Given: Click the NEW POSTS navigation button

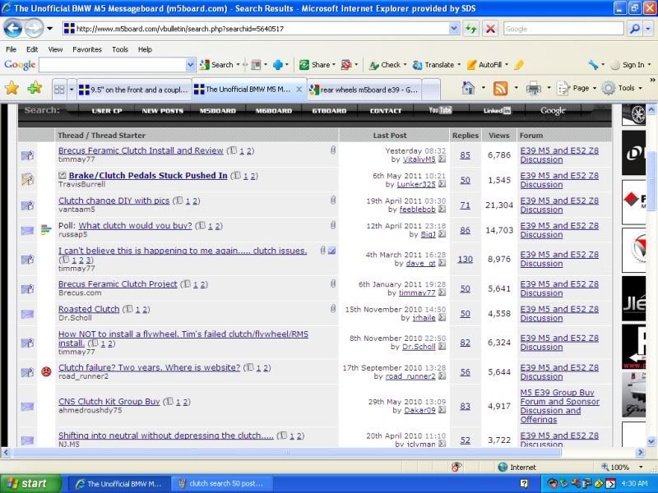Looking at the screenshot, I should pyautogui.click(x=162, y=111).
